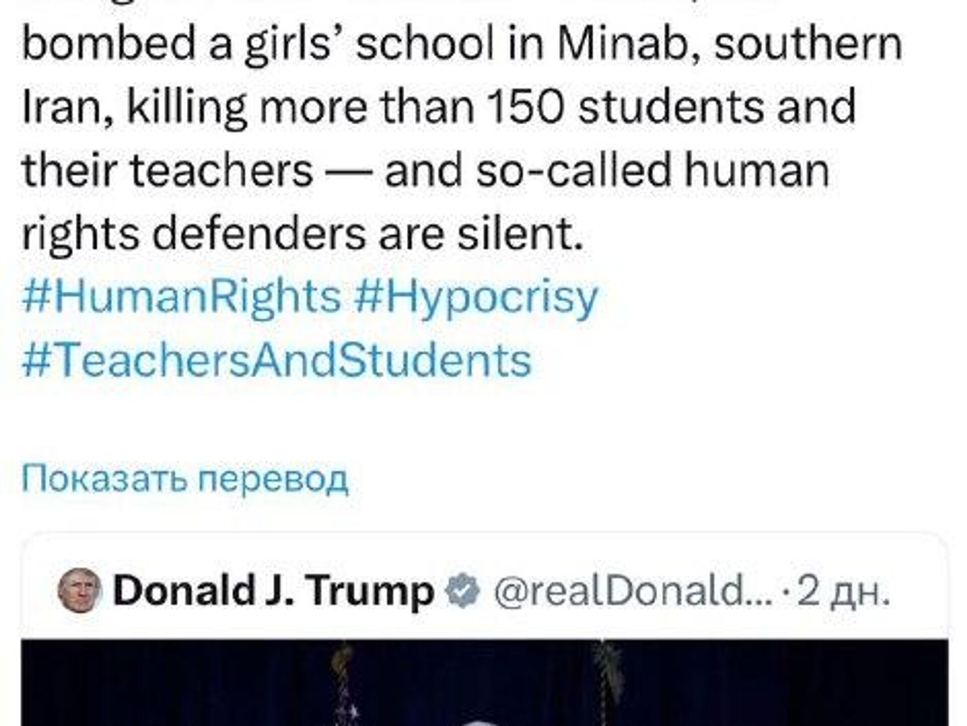Click the word 'southern' in the tweet
Screen dimensions: 967x726
point(808,44)
